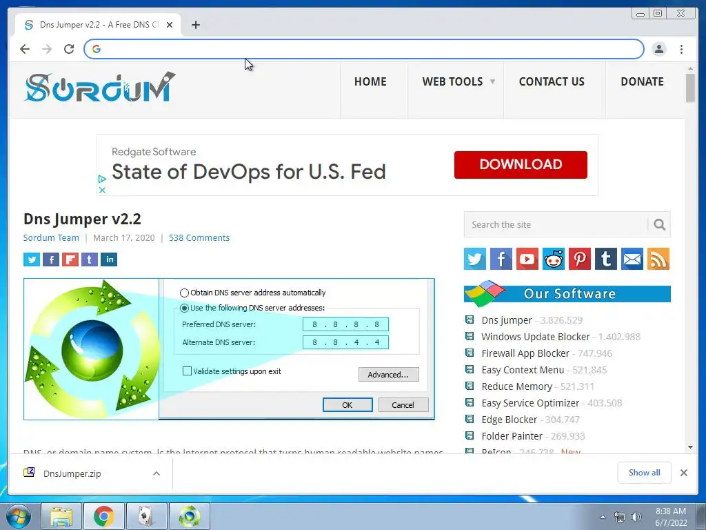Share article on Tumblr under the title
Viewport: 706px width, 530px height.
pyautogui.click(x=90, y=259)
